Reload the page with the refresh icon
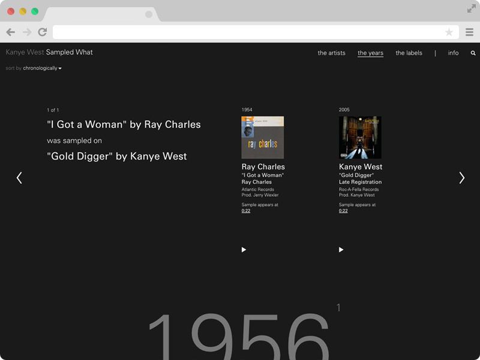480x360 pixels. 43,32
